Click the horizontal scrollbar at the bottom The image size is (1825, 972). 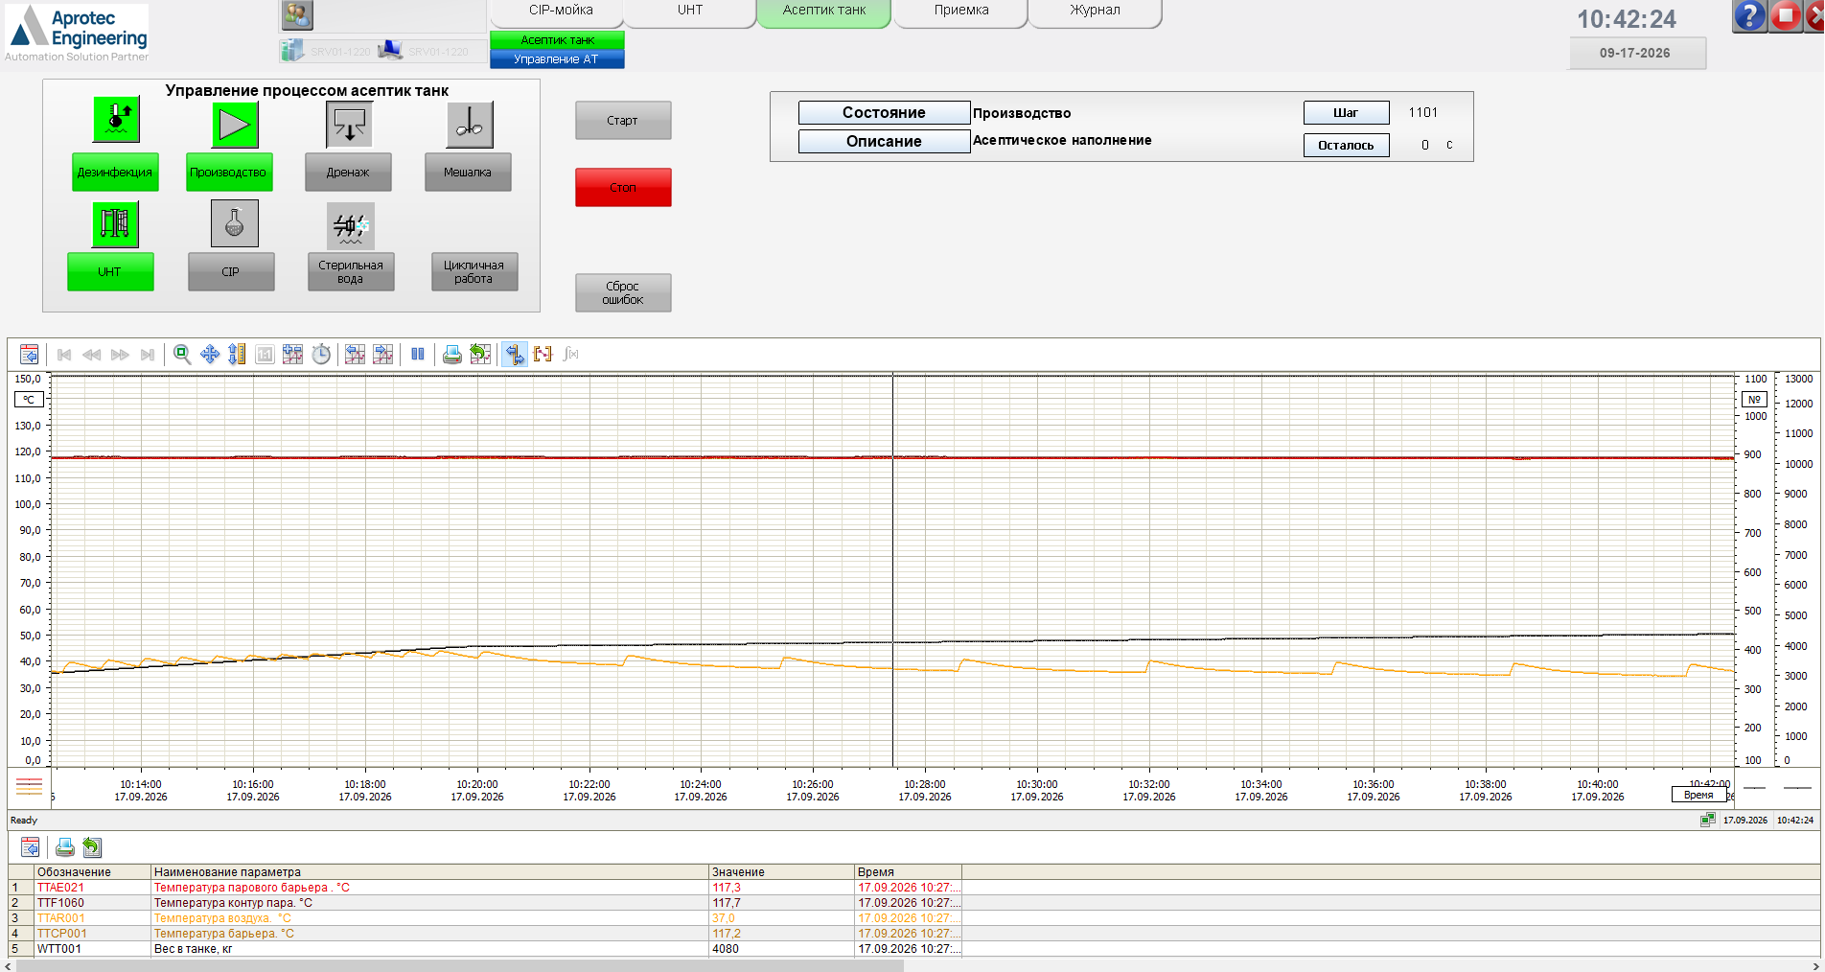[x=460, y=965]
